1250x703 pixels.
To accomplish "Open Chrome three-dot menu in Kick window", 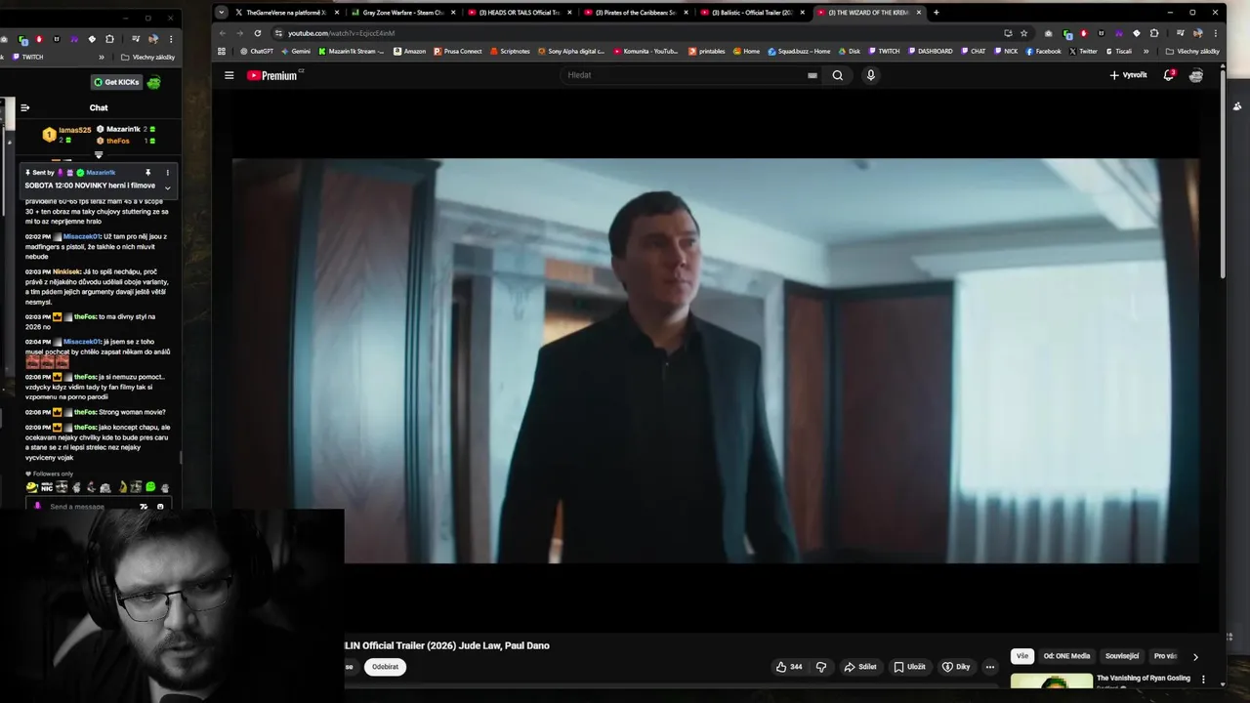I will [171, 39].
